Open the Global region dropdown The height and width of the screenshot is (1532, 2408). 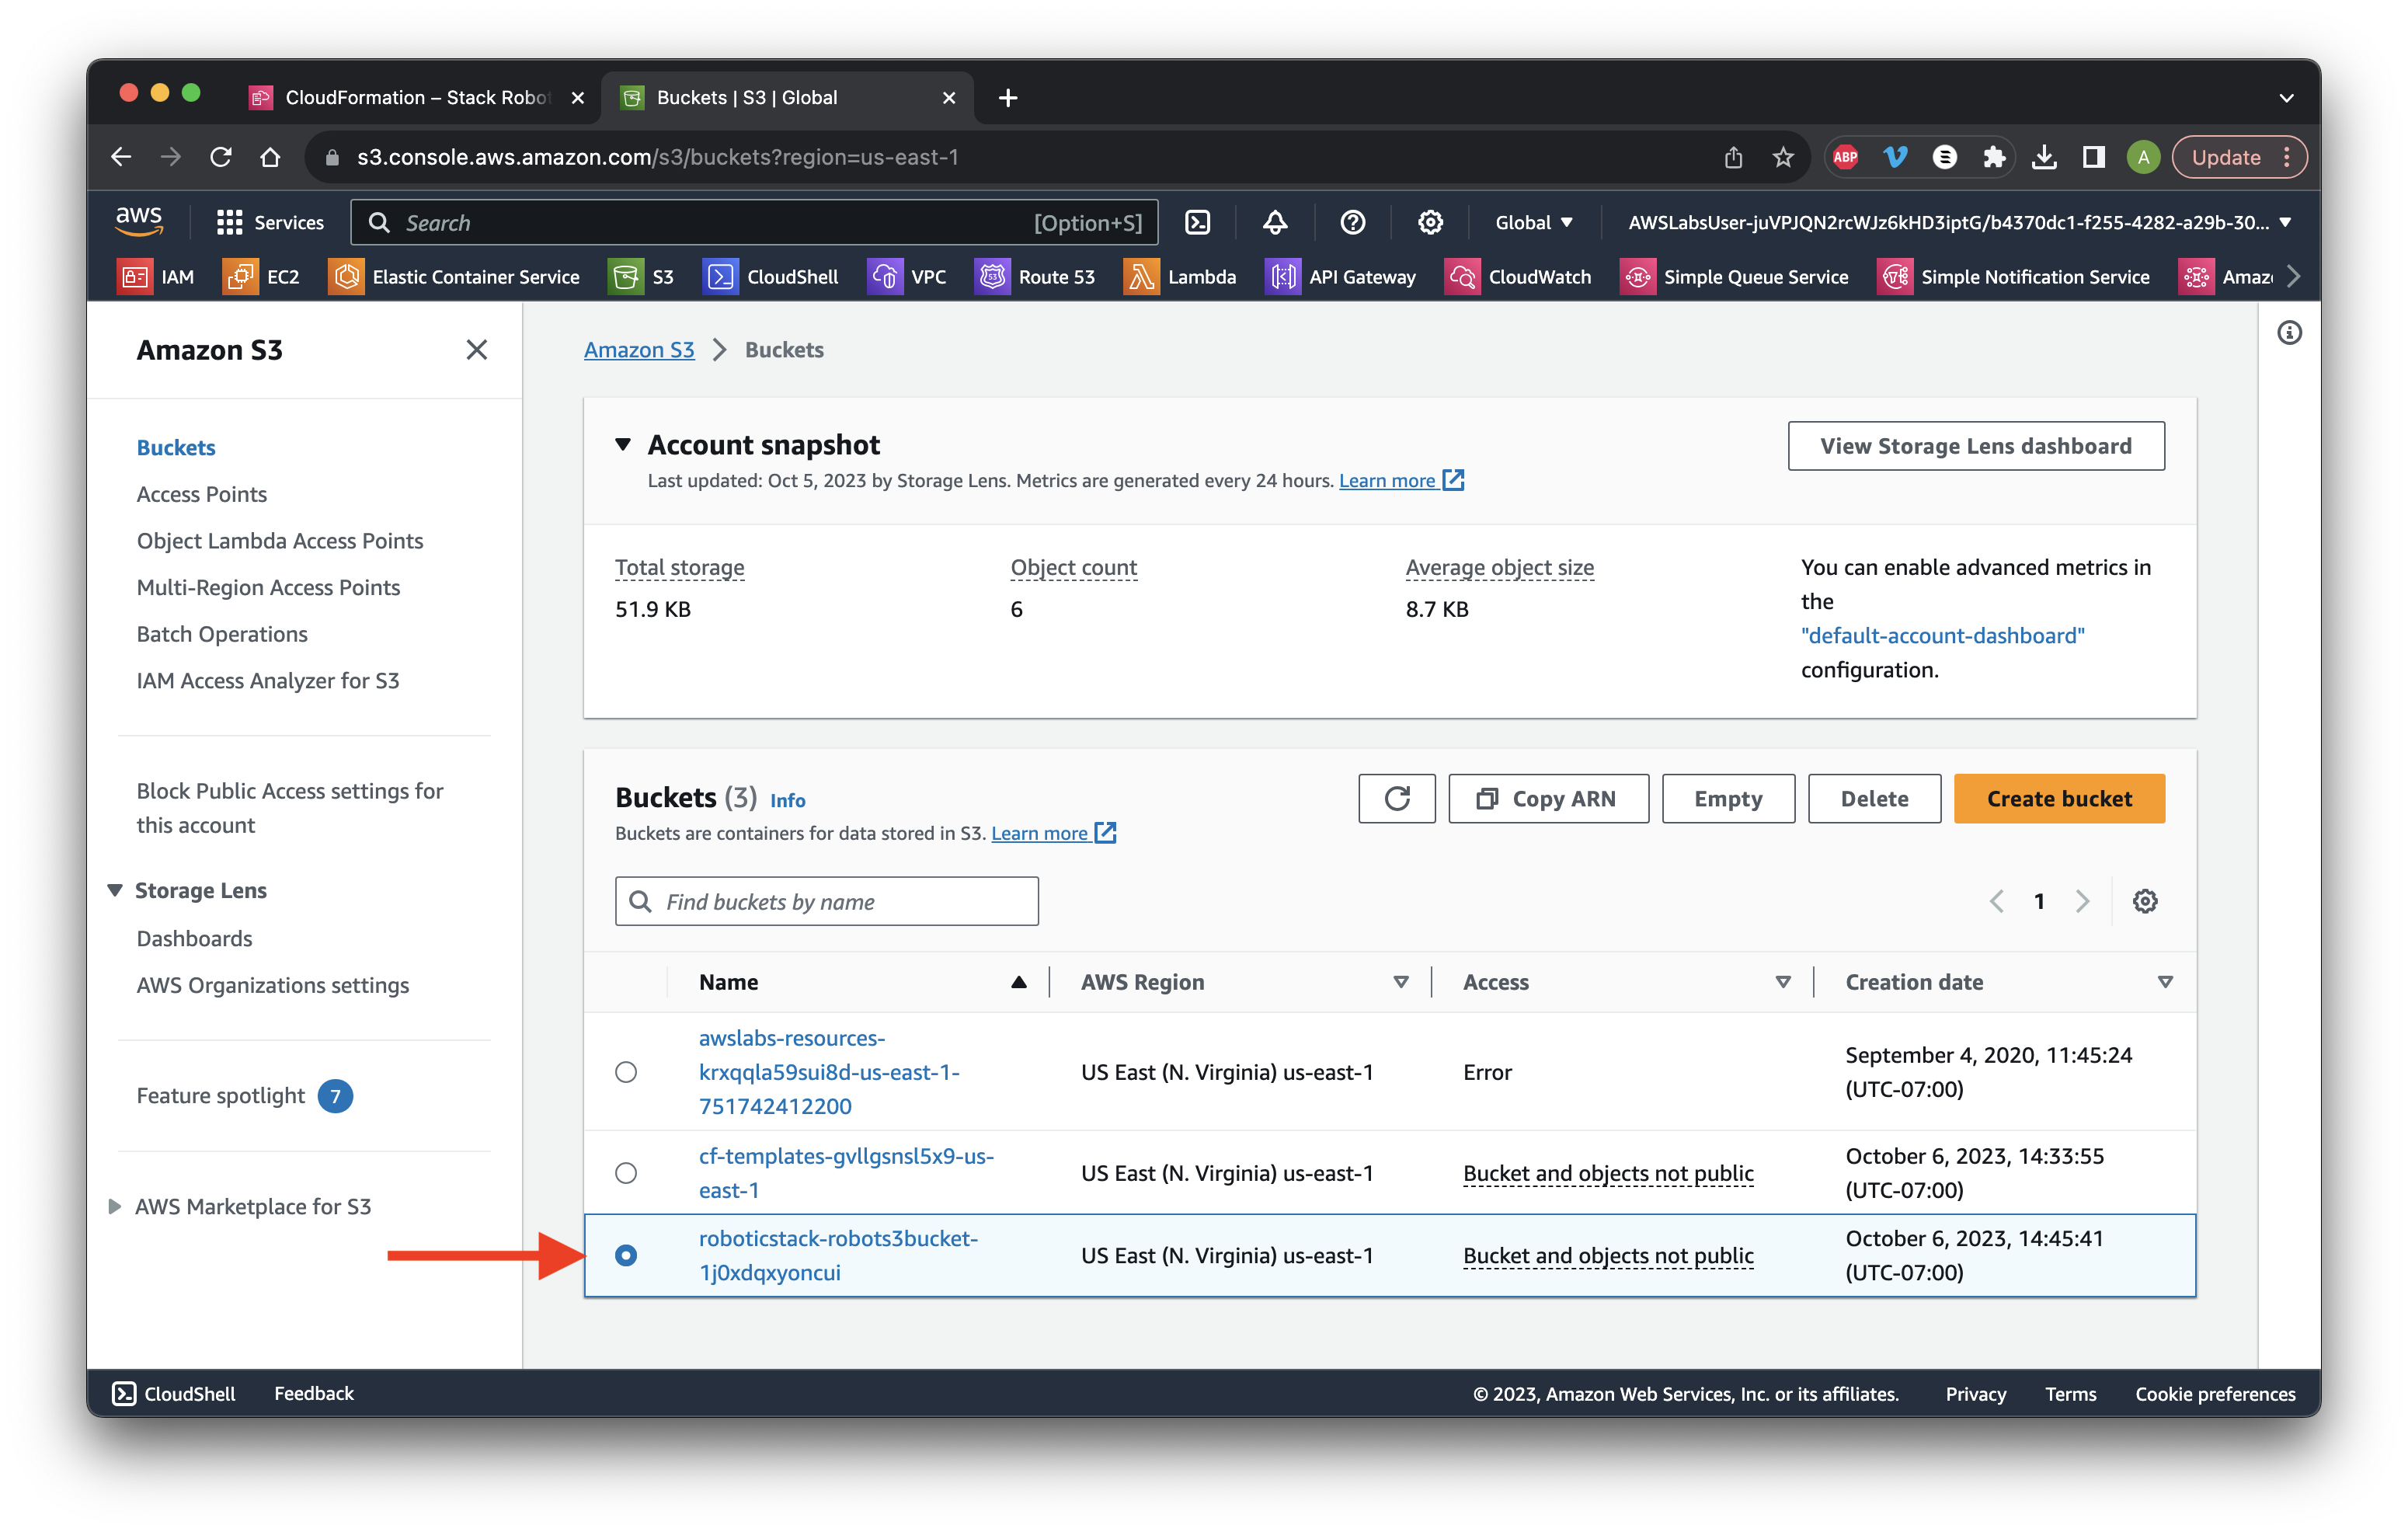tap(1533, 222)
